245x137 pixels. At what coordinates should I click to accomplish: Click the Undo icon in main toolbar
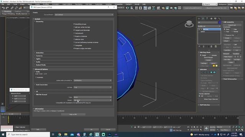coord(3,8)
